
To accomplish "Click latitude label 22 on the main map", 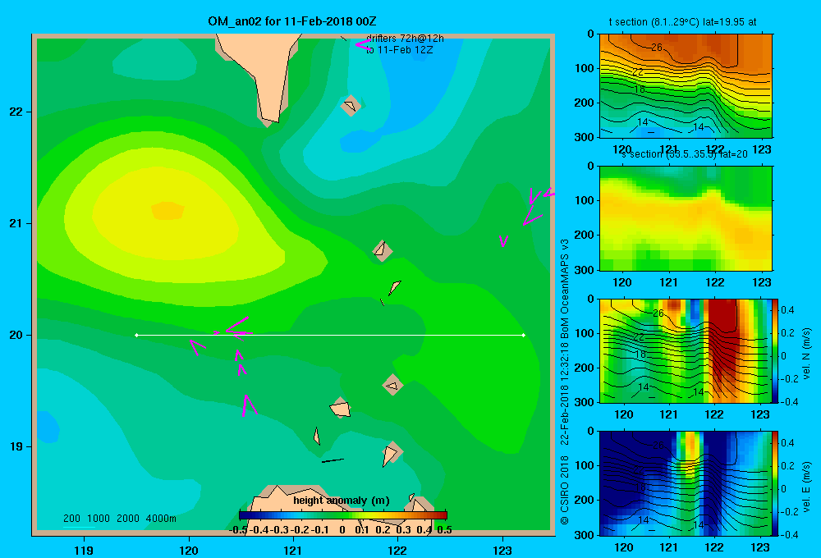I will point(16,112).
